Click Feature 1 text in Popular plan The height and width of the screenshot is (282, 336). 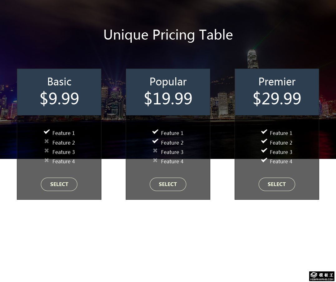(x=172, y=133)
